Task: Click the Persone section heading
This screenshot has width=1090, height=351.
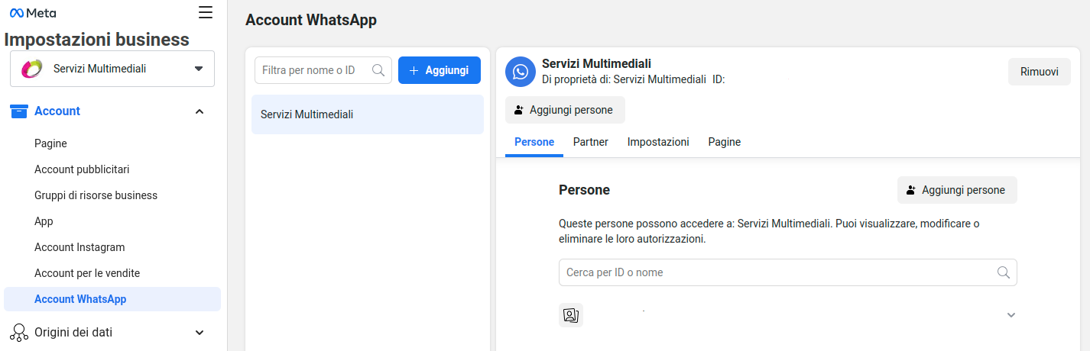Action: click(x=584, y=190)
